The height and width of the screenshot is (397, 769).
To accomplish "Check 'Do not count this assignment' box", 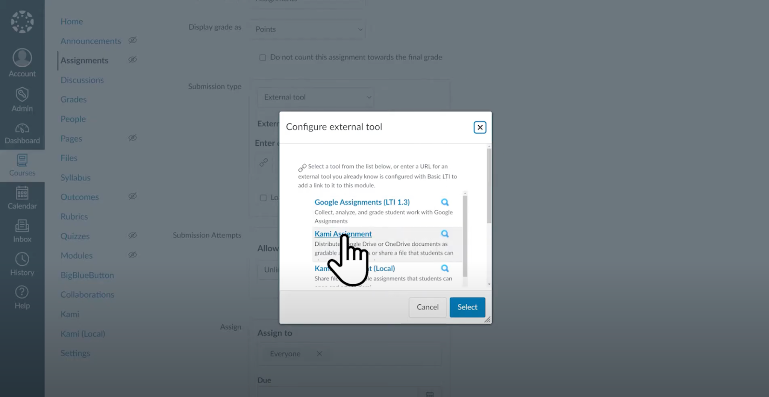I will click(262, 58).
